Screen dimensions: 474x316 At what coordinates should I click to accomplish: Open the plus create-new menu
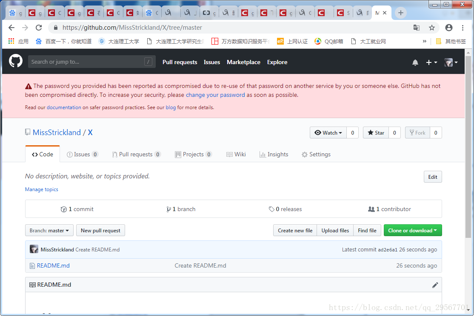click(431, 62)
